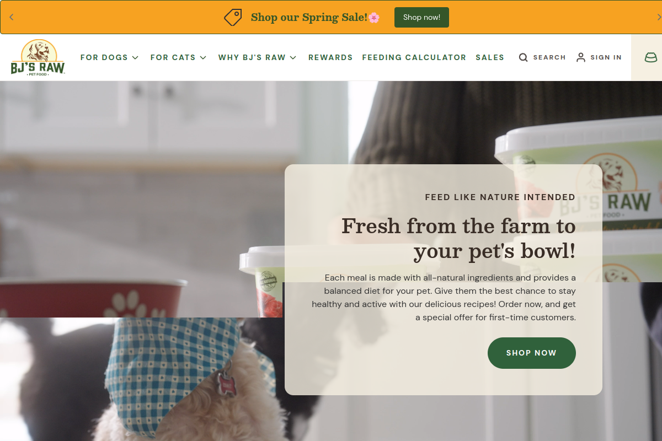
Task: Open the Rewards menu item
Action: pyautogui.click(x=330, y=57)
